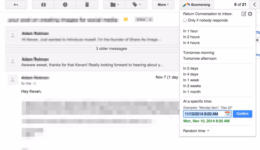Screen dimensions: 260x150
Task: Open the Labels tag dropdown
Action: (x=136, y=5)
